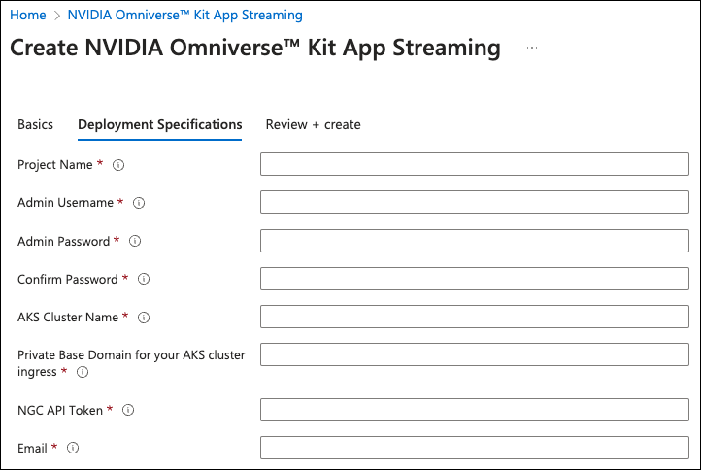View AKS Cluster Name info icon
701x470 pixels.
[144, 318]
